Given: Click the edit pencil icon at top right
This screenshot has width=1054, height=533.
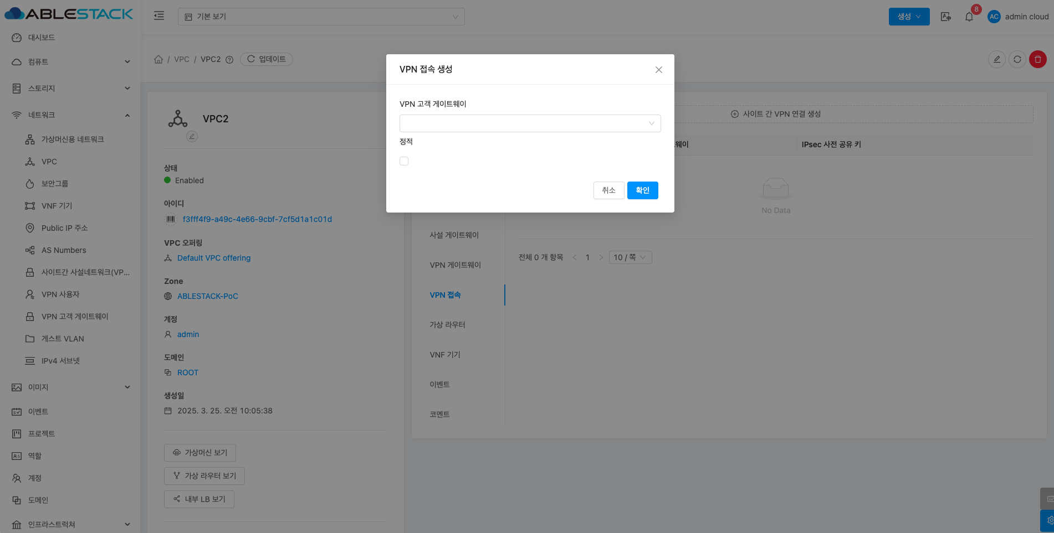Looking at the screenshot, I should click(996, 59).
